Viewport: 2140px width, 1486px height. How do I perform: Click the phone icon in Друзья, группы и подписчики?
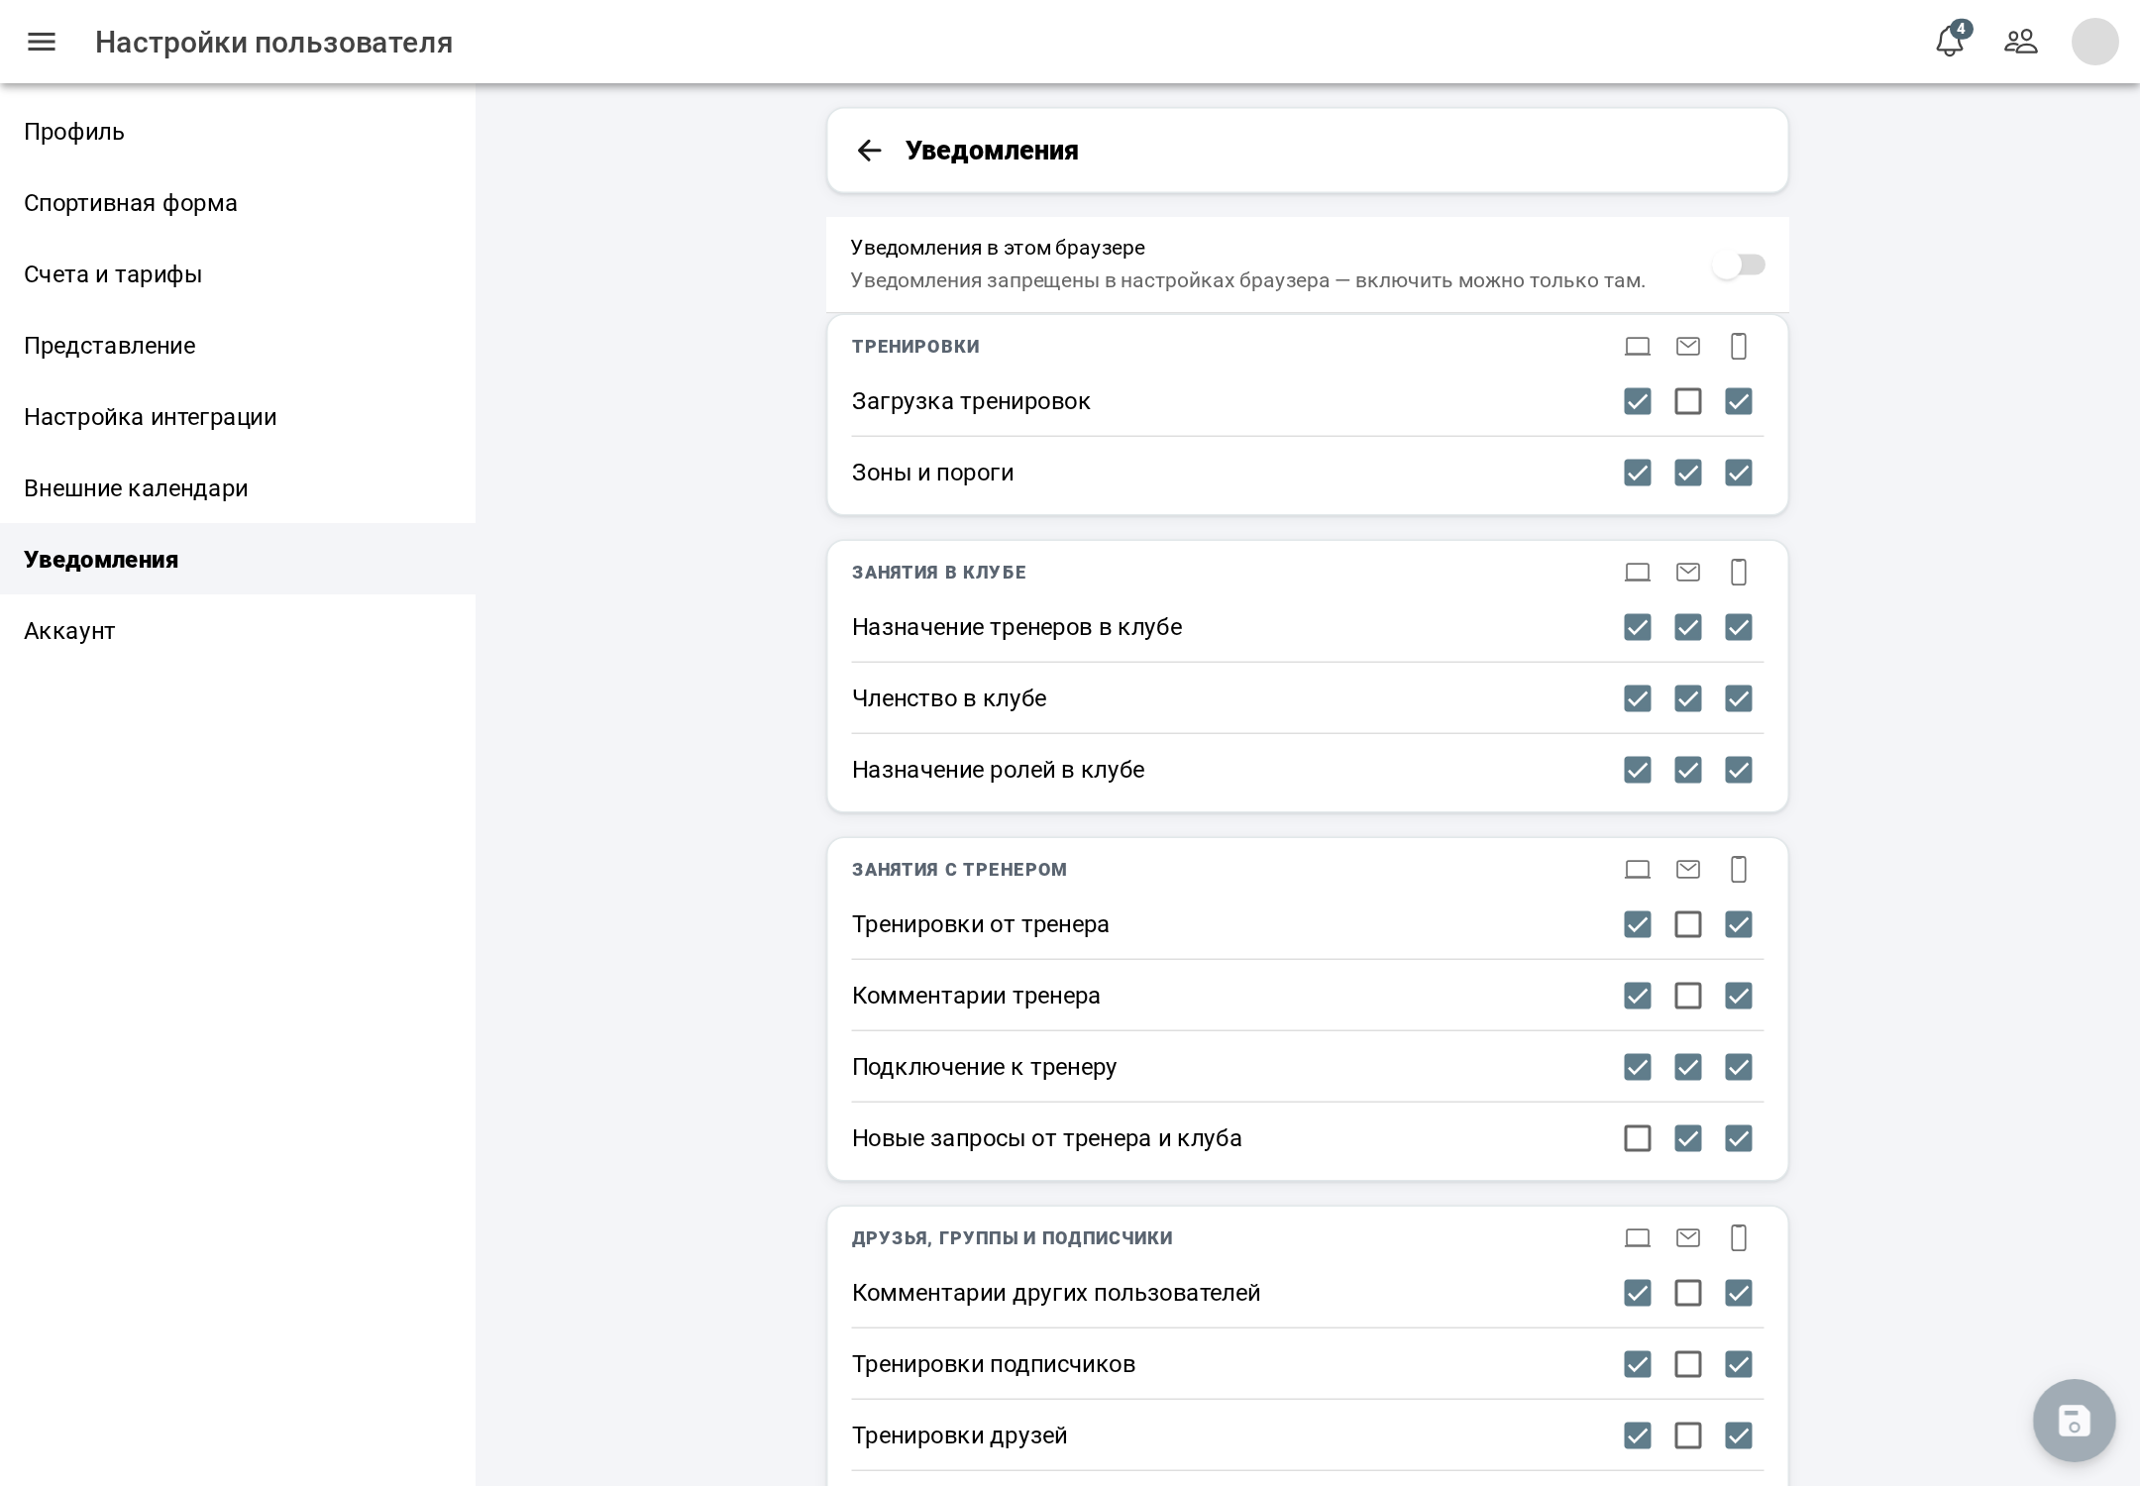point(1739,1238)
